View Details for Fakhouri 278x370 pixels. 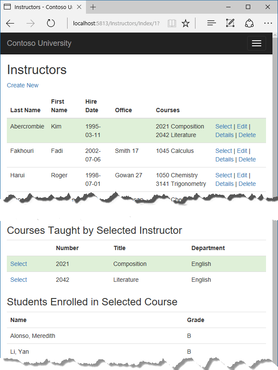pos(224,159)
